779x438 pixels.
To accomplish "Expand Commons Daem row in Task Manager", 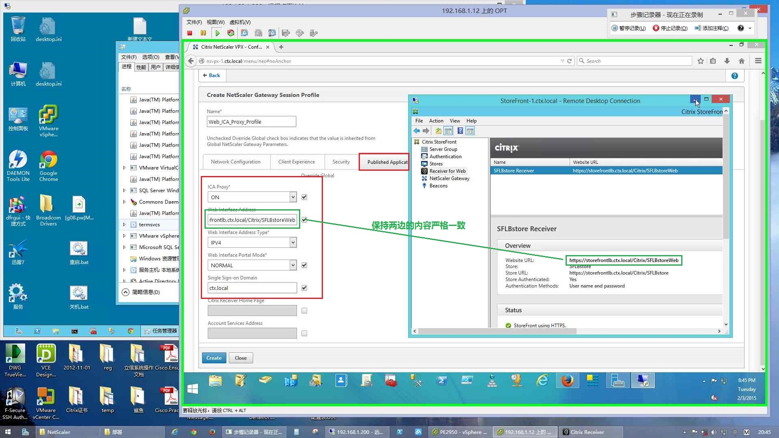I will 124,202.
